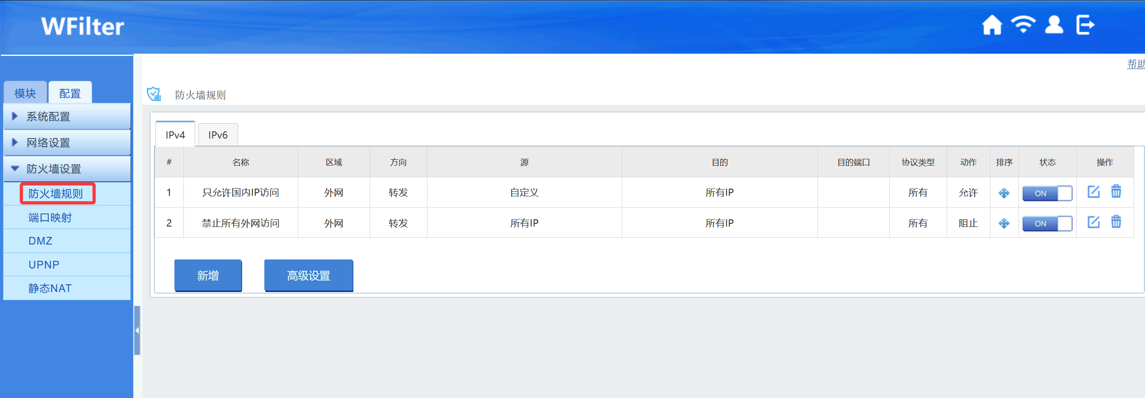Select the 模块 sidebar tab
1145x398 pixels.
click(25, 93)
